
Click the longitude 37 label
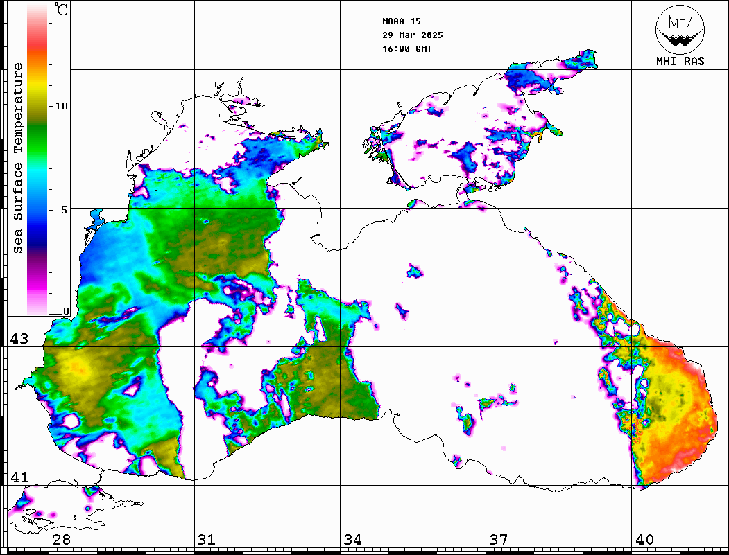point(499,539)
